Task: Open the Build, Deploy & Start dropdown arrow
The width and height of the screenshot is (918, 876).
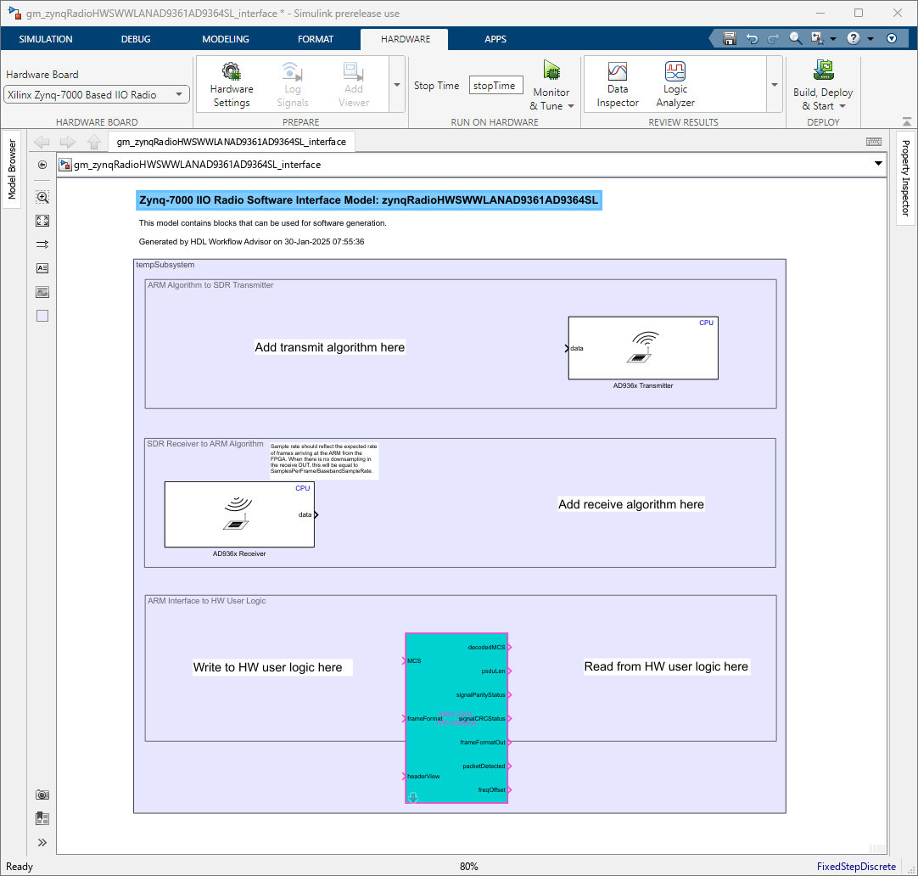Action: click(842, 107)
